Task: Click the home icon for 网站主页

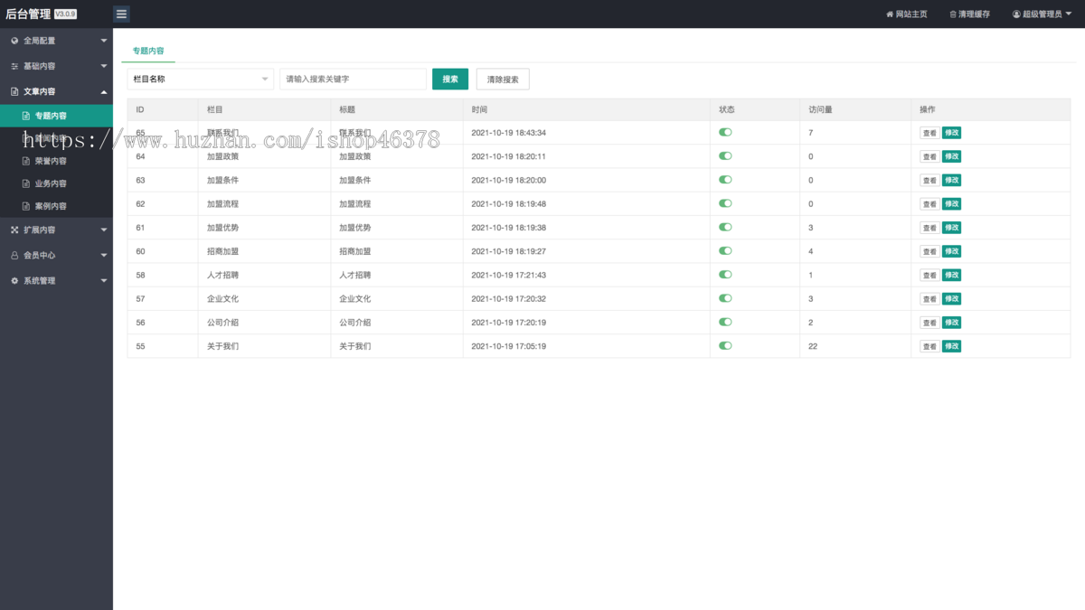Action: [890, 14]
